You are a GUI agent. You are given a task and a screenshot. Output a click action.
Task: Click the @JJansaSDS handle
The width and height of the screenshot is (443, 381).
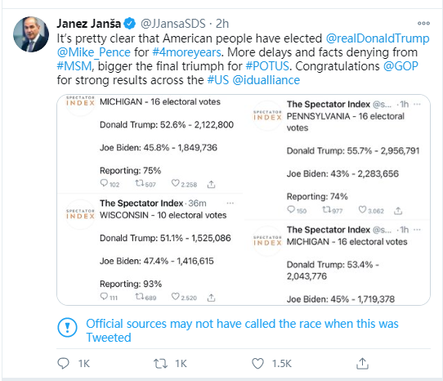pos(173,24)
